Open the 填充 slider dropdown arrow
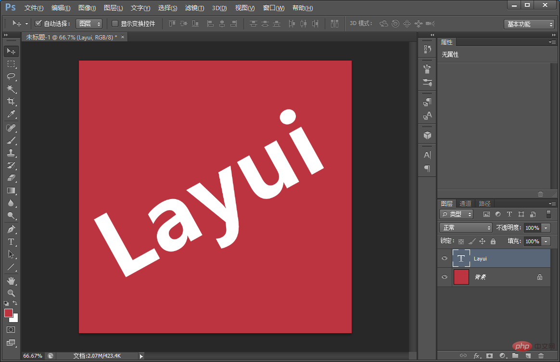This screenshot has height=362, width=560. click(x=546, y=241)
